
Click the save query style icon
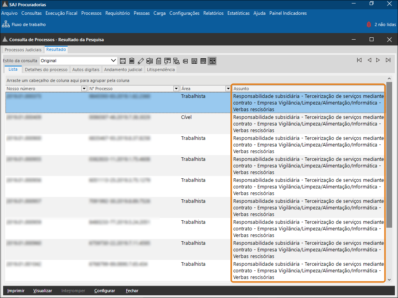pos(123,61)
